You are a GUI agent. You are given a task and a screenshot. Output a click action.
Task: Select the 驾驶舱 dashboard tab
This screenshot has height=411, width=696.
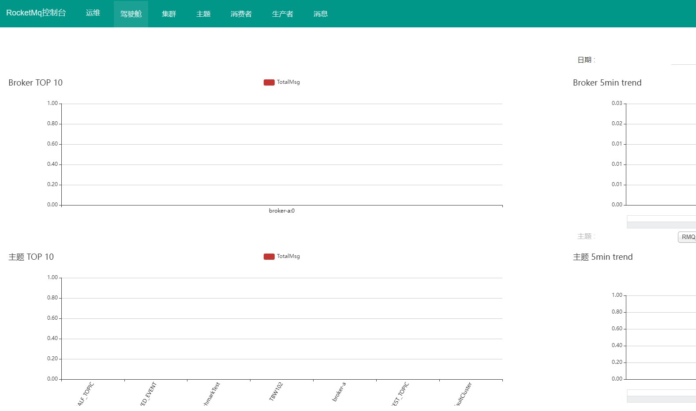point(131,14)
